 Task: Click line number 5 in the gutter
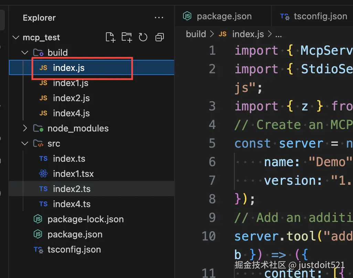(x=212, y=143)
